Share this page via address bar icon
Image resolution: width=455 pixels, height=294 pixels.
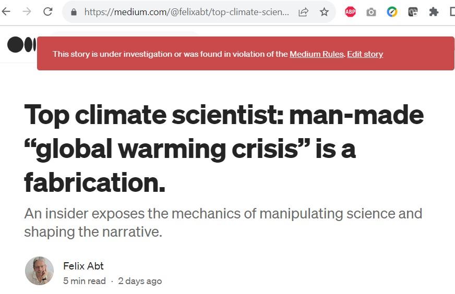click(x=303, y=12)
